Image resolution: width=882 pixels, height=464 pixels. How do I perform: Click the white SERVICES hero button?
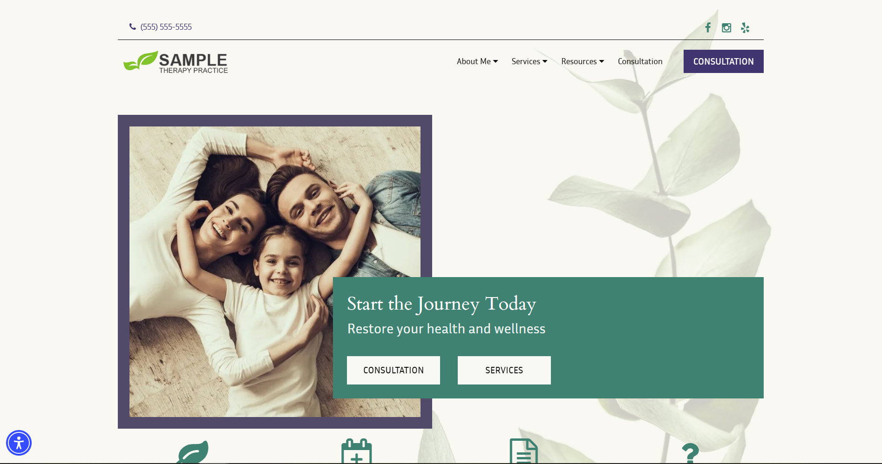pyautogui.click(x=504, y=370)
